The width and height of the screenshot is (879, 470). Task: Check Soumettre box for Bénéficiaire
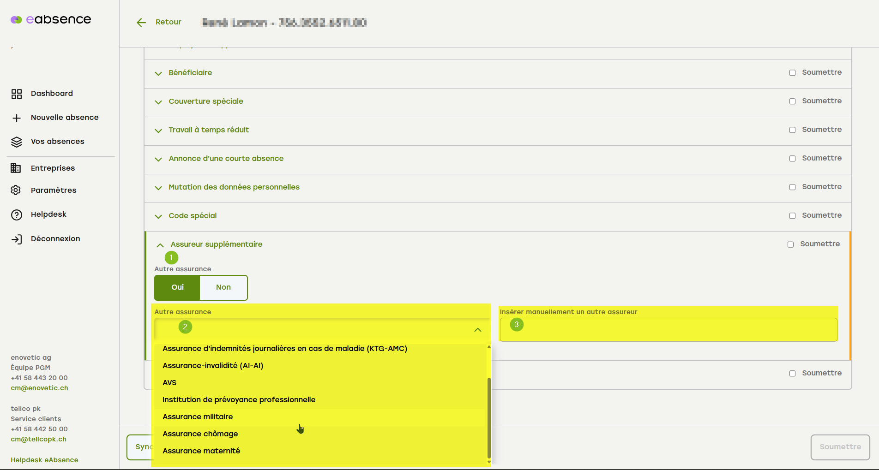tap(792, 73)
